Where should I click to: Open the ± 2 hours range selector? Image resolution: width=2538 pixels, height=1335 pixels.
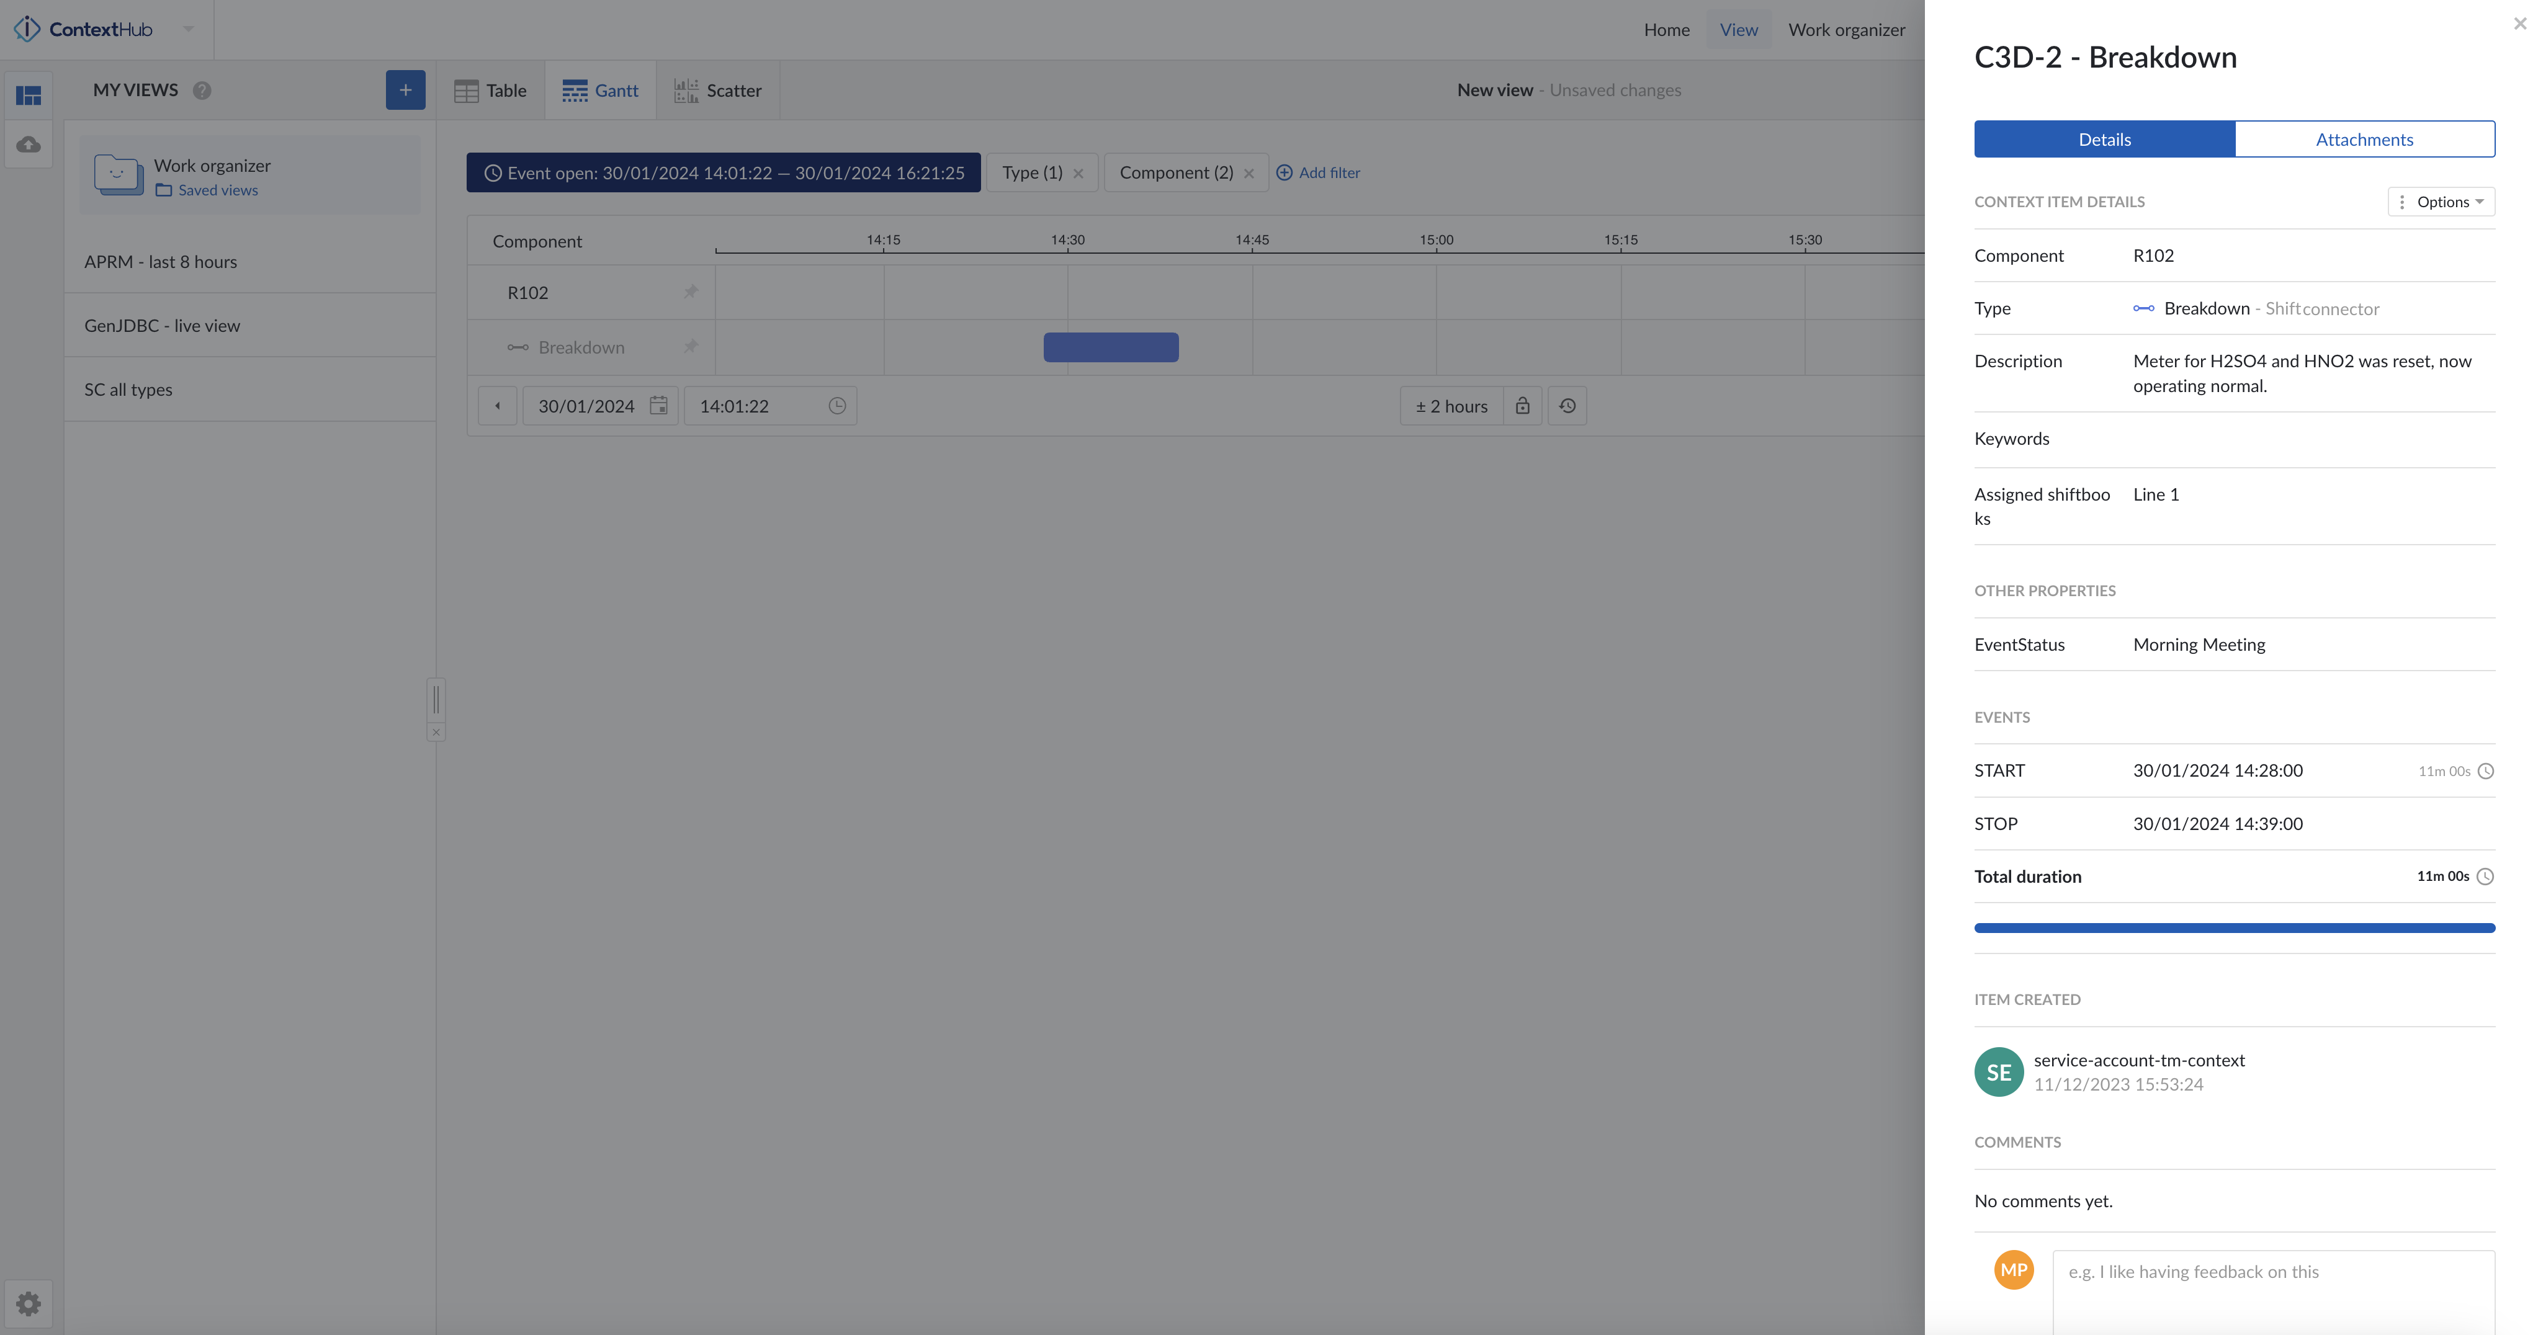[x=1450, y=406]
